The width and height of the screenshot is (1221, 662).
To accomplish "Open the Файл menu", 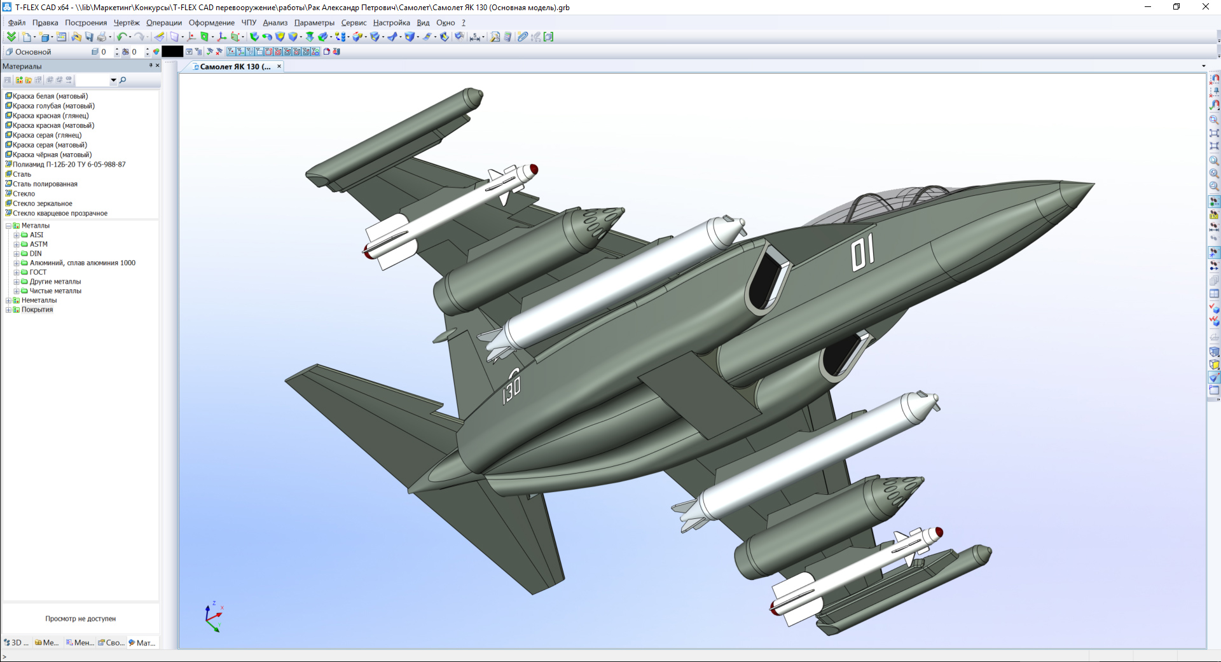I will pos(17,23).
